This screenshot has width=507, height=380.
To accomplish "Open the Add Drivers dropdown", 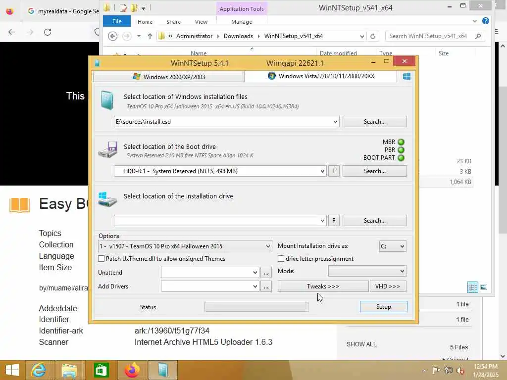I will pyautogui.click(x=255, y=286).
